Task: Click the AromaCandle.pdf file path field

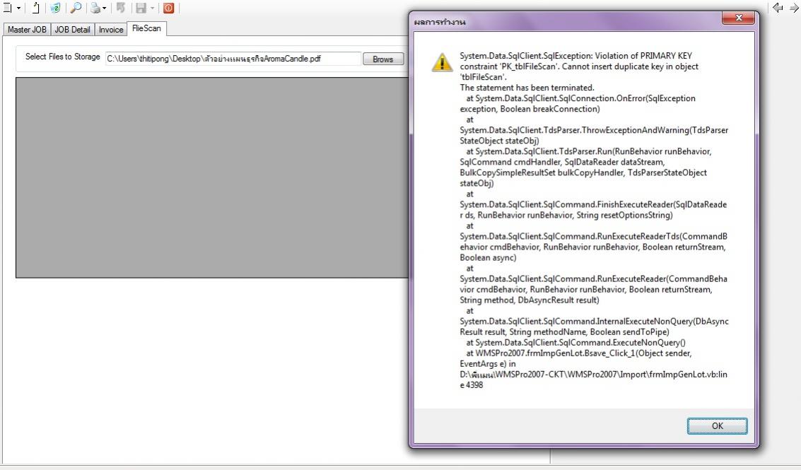Action: click(233, 59)
